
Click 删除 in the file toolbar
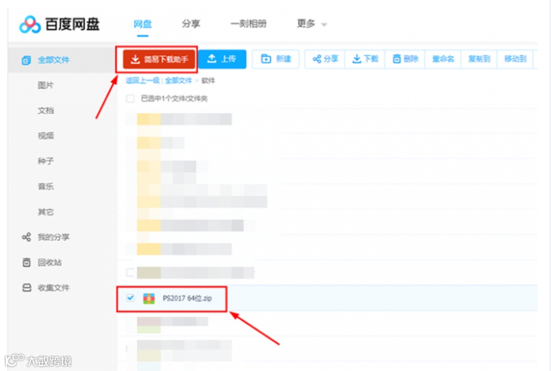pos(405,59)
